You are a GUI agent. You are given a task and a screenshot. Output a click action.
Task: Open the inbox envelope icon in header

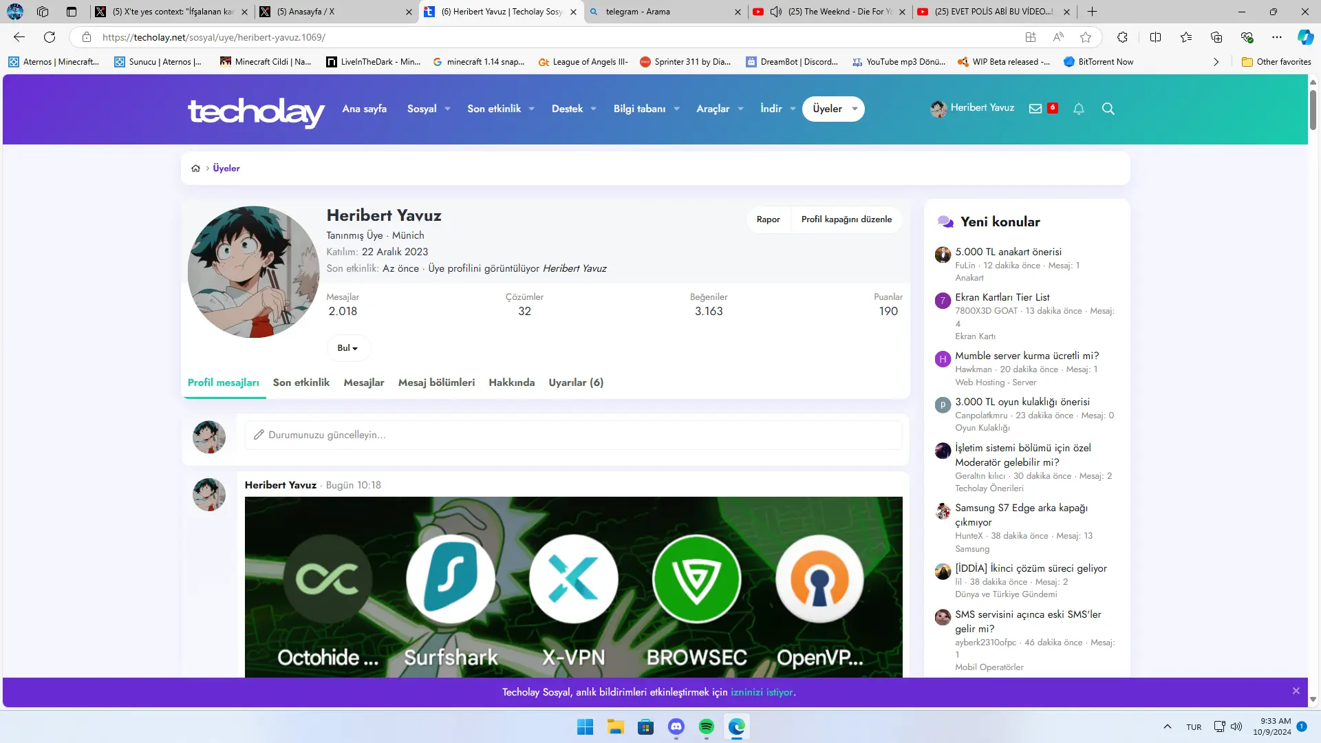click(1035, 109)
